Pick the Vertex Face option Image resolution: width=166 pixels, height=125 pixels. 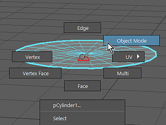point(35,73)
